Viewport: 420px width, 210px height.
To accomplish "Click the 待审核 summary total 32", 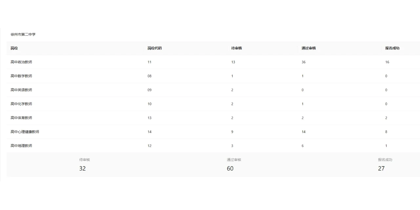I will (82, 168).
